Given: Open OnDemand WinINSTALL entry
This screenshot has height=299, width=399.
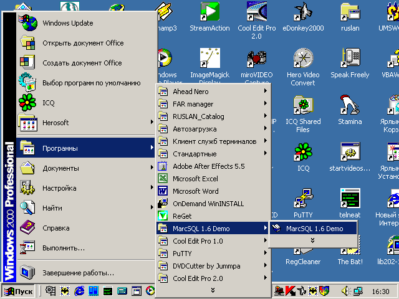Looking at the screenshot, I should coord(213,204).
